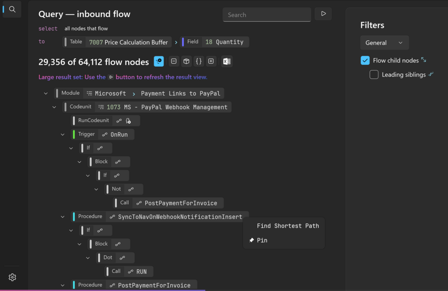Collapse the Codeunit 1073 node
448x291 pixels.
pos(54,107)
